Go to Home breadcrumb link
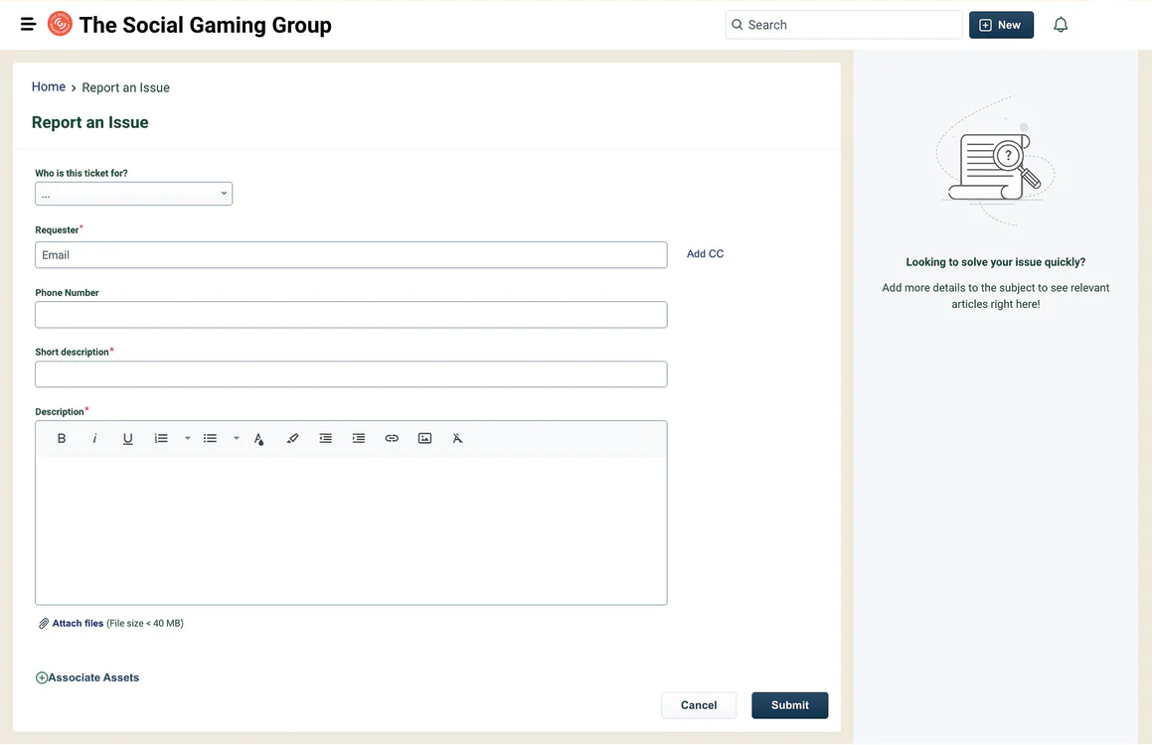Screen dimensions: 1152x745 pos(48,87)
